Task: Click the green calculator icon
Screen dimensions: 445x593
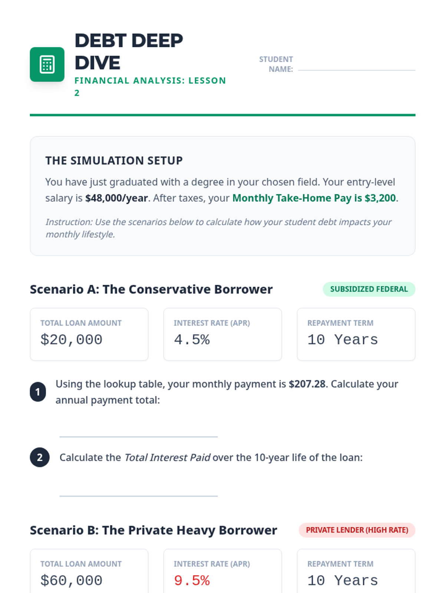Action: coord(47,64)
